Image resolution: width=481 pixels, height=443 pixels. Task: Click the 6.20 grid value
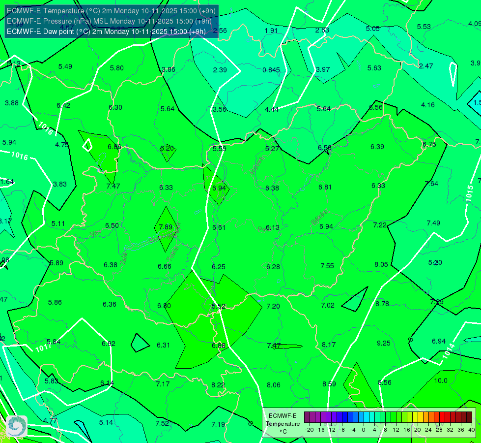[x=167, y=148]
